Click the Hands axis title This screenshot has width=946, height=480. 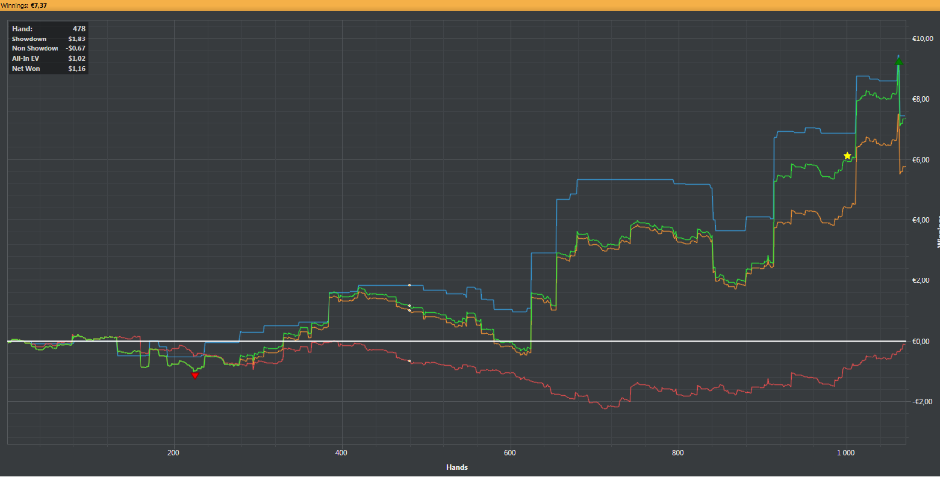(457, 467)
